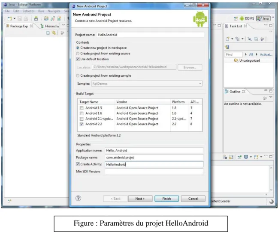Image resolution: width=278 pixels, height=238 pixels.
Task: Open the Task List view menu triangle
Action: tap(271, 32)
